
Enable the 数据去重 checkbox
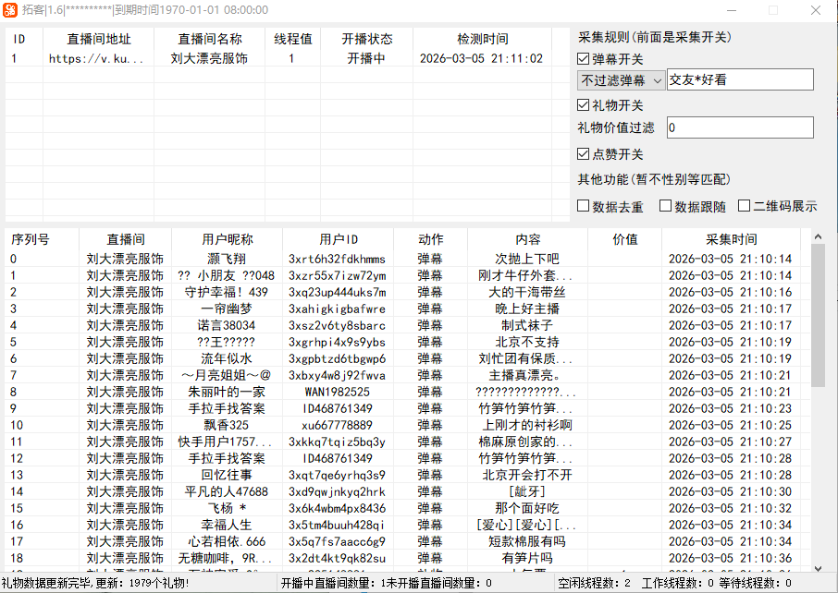[x=582, y=205]
